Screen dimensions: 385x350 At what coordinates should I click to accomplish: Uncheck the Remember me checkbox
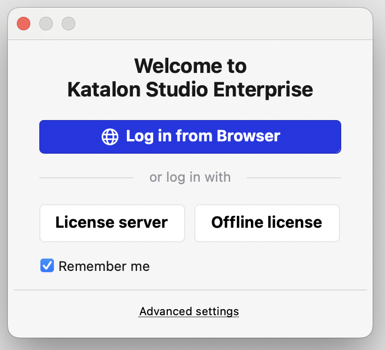(x=47, y=265)
